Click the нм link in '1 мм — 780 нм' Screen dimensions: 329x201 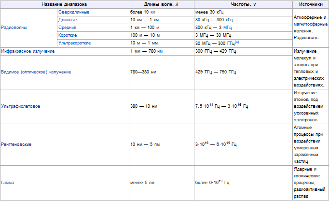(x=160, y=51)
